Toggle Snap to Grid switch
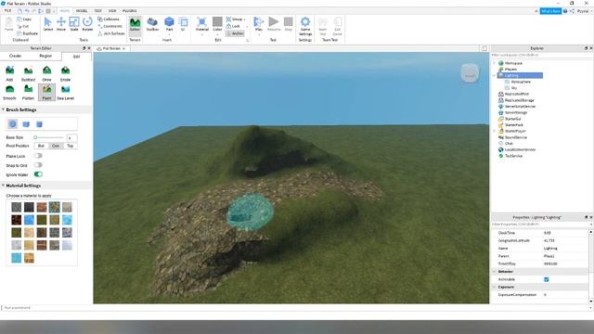The width and height of the screenshot is (594, 334). 38,165
